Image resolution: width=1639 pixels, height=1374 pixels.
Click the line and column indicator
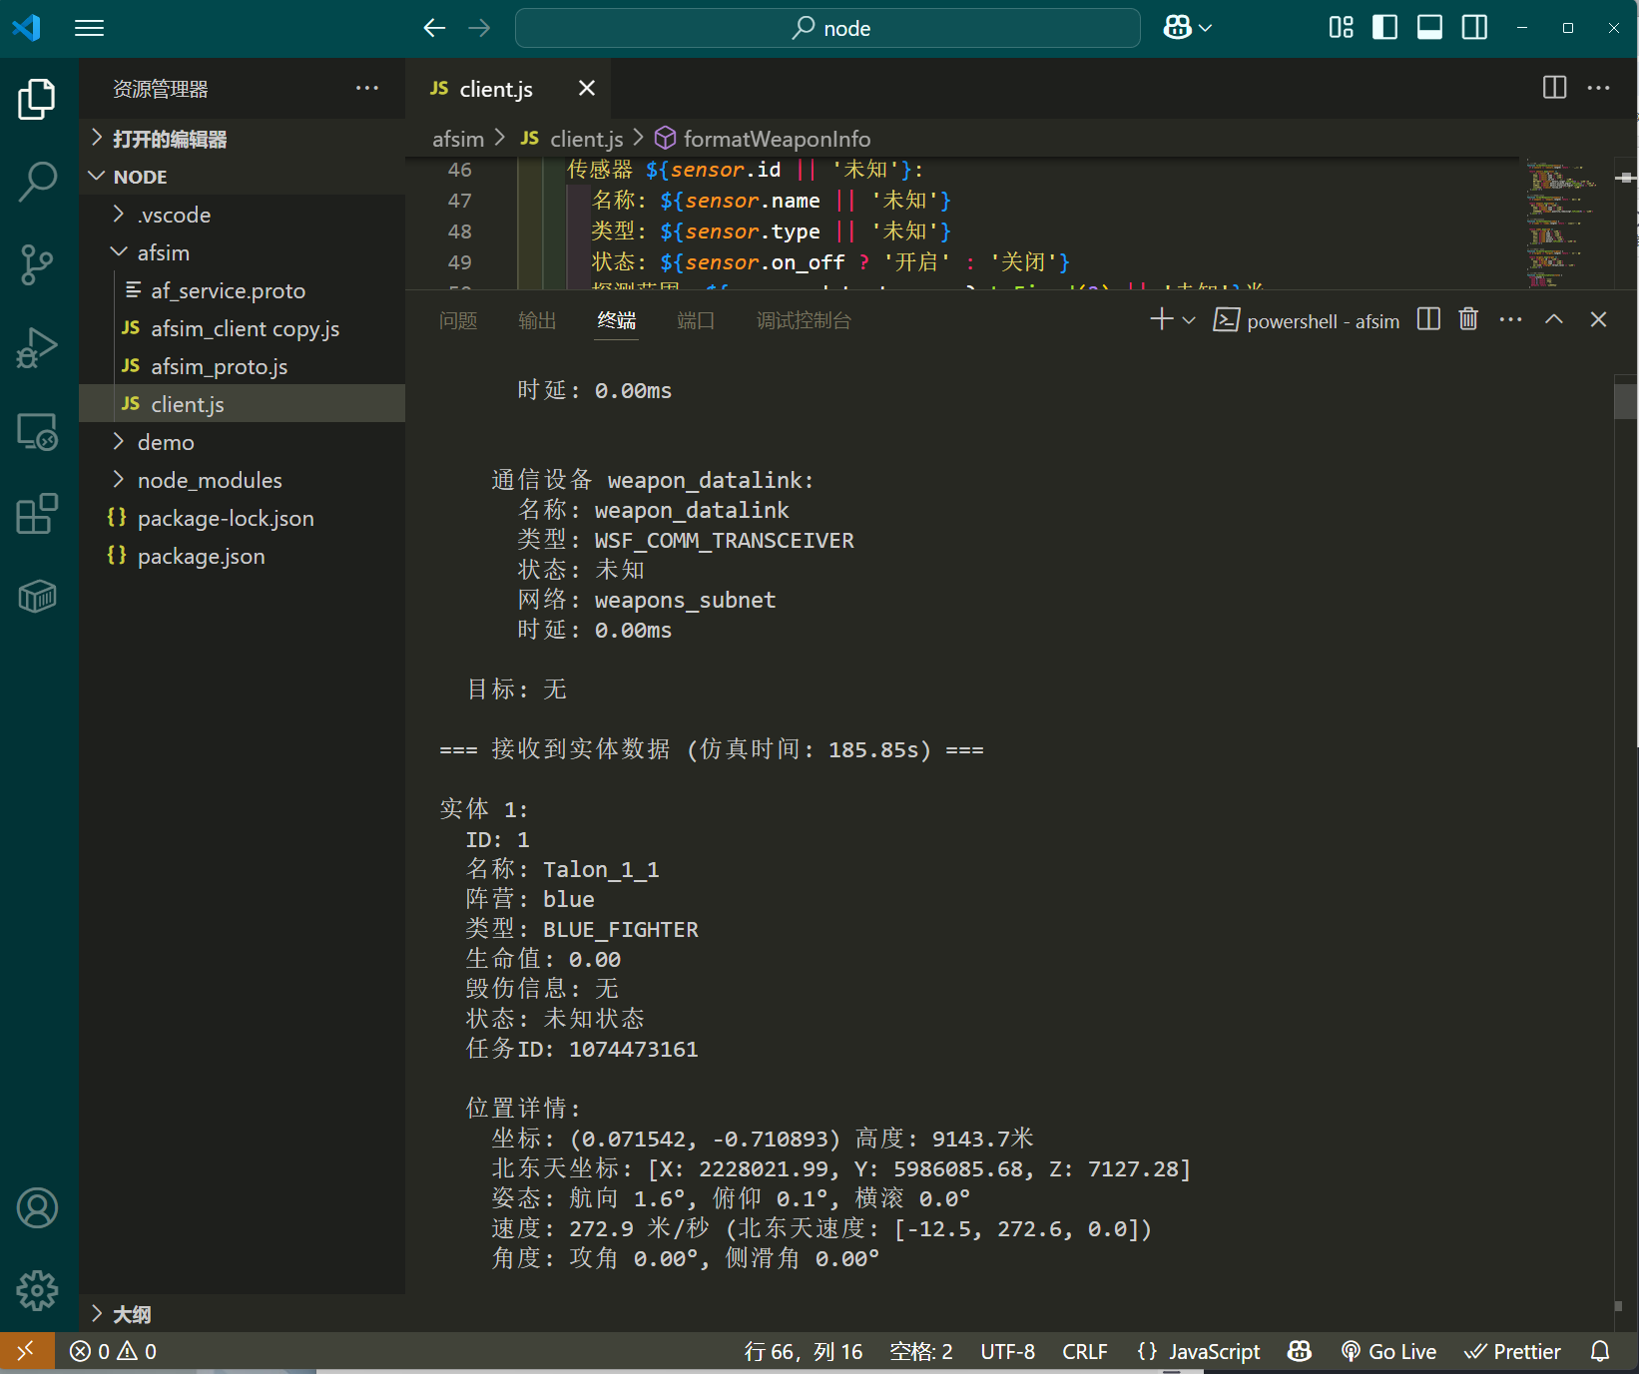point(804,1351)
